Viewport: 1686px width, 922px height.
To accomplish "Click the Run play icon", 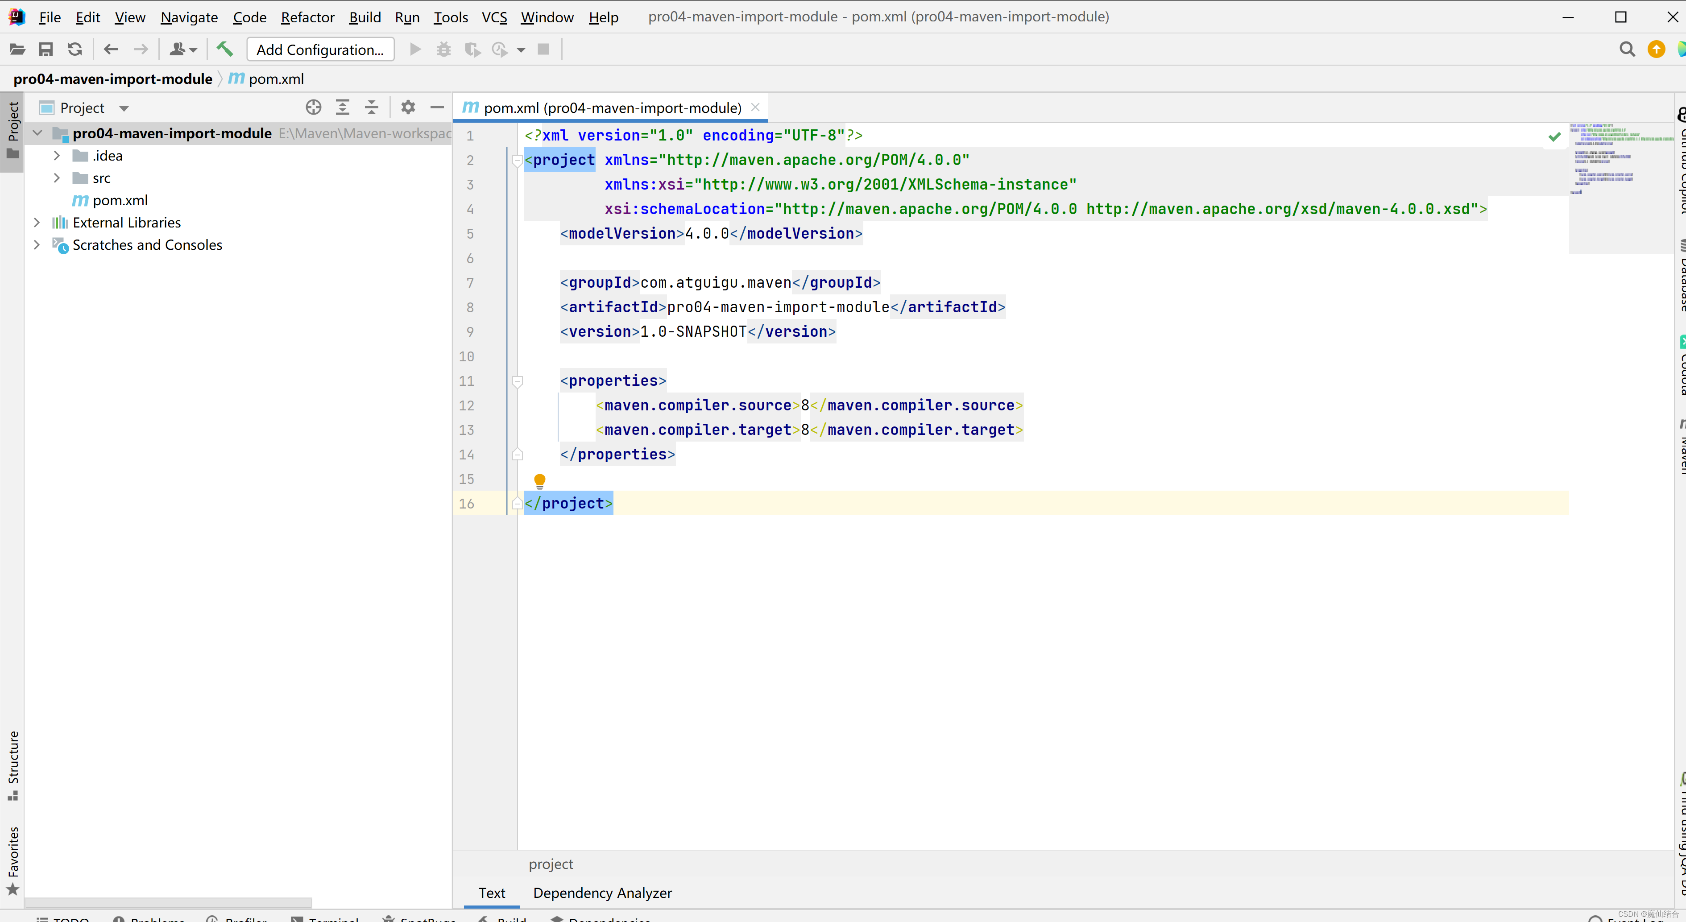I will (x=415, y=50).
